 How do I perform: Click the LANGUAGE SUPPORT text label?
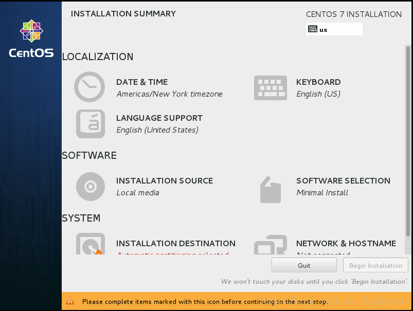click(x=159, y=118)
